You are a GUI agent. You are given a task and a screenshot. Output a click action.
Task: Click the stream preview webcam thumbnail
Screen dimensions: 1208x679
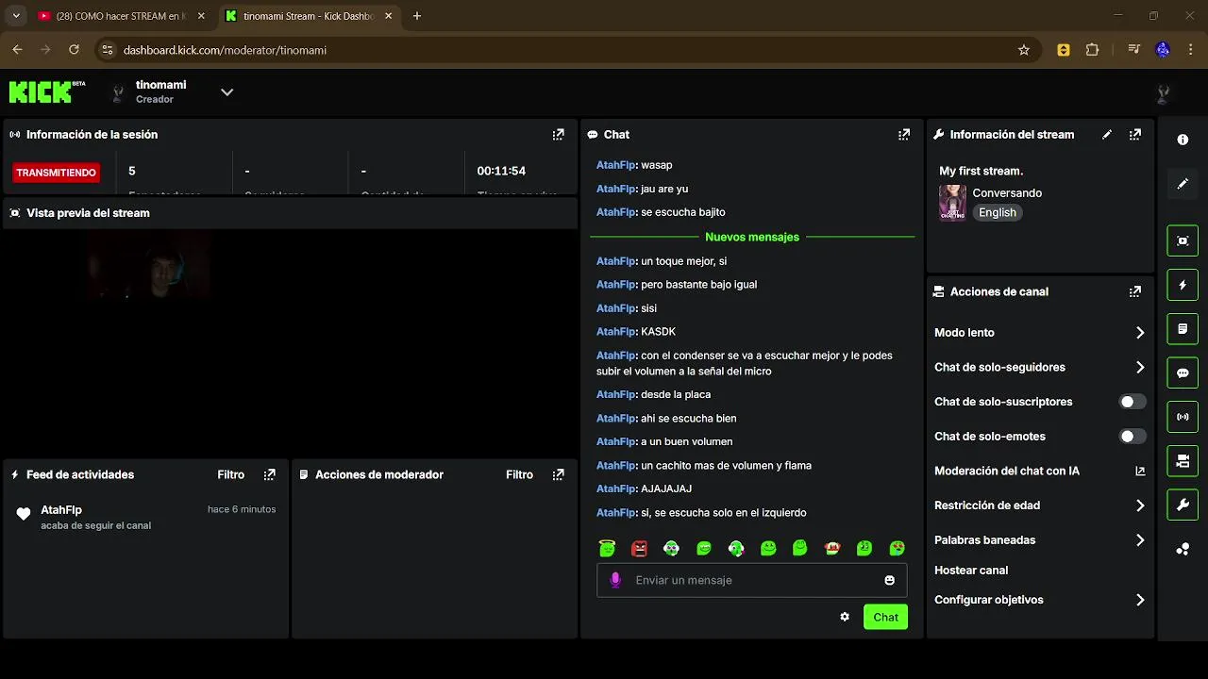click(148, 265)
